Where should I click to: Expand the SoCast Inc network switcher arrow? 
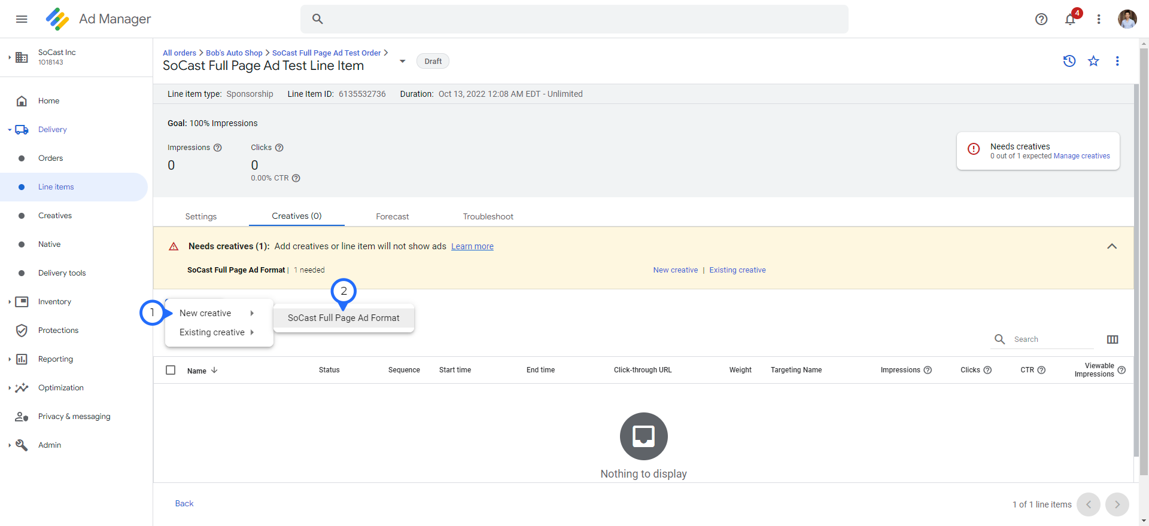click(10, 57)
